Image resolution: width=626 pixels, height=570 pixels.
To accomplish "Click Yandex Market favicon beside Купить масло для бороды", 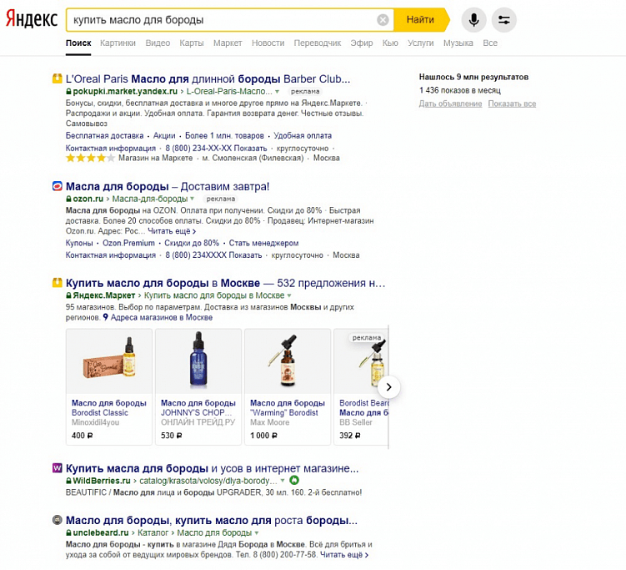I will pos(57,283).
